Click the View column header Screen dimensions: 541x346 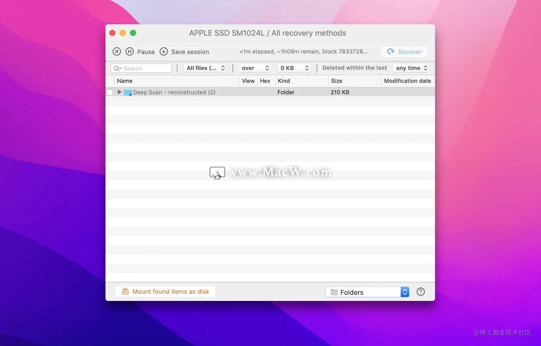[248, 81]
